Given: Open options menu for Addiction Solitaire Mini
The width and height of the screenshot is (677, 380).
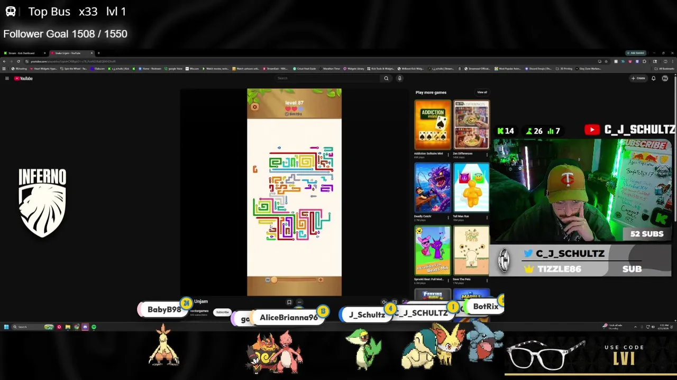Looking at the screenshot, I should click(449, 155).
